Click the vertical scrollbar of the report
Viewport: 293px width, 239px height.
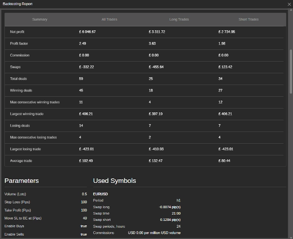[x=291, y=73]
